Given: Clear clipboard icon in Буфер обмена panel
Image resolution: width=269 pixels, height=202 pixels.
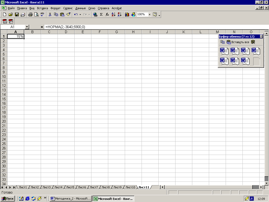Looking at the screenshot, I should click(253, 42).
